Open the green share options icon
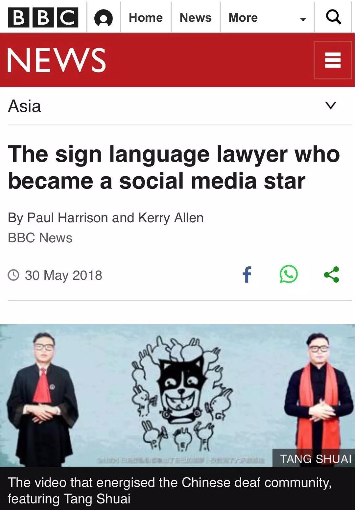The height and width of the screenshot is (510, 355). tap(331, 275)
